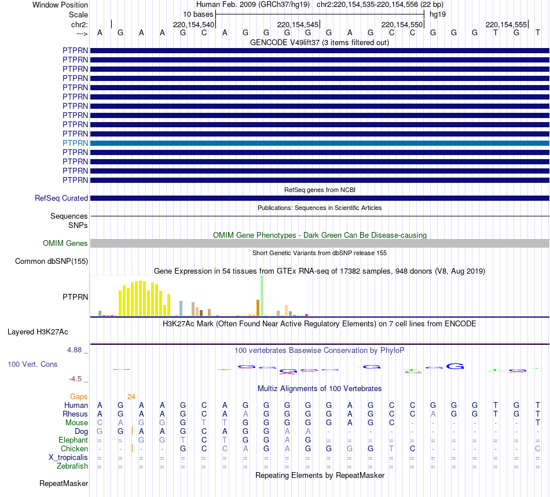Open 100 vertebrates Basewise Conservation PhyloP title
Screen dimensions: 550x497
(x=320, y=350)
